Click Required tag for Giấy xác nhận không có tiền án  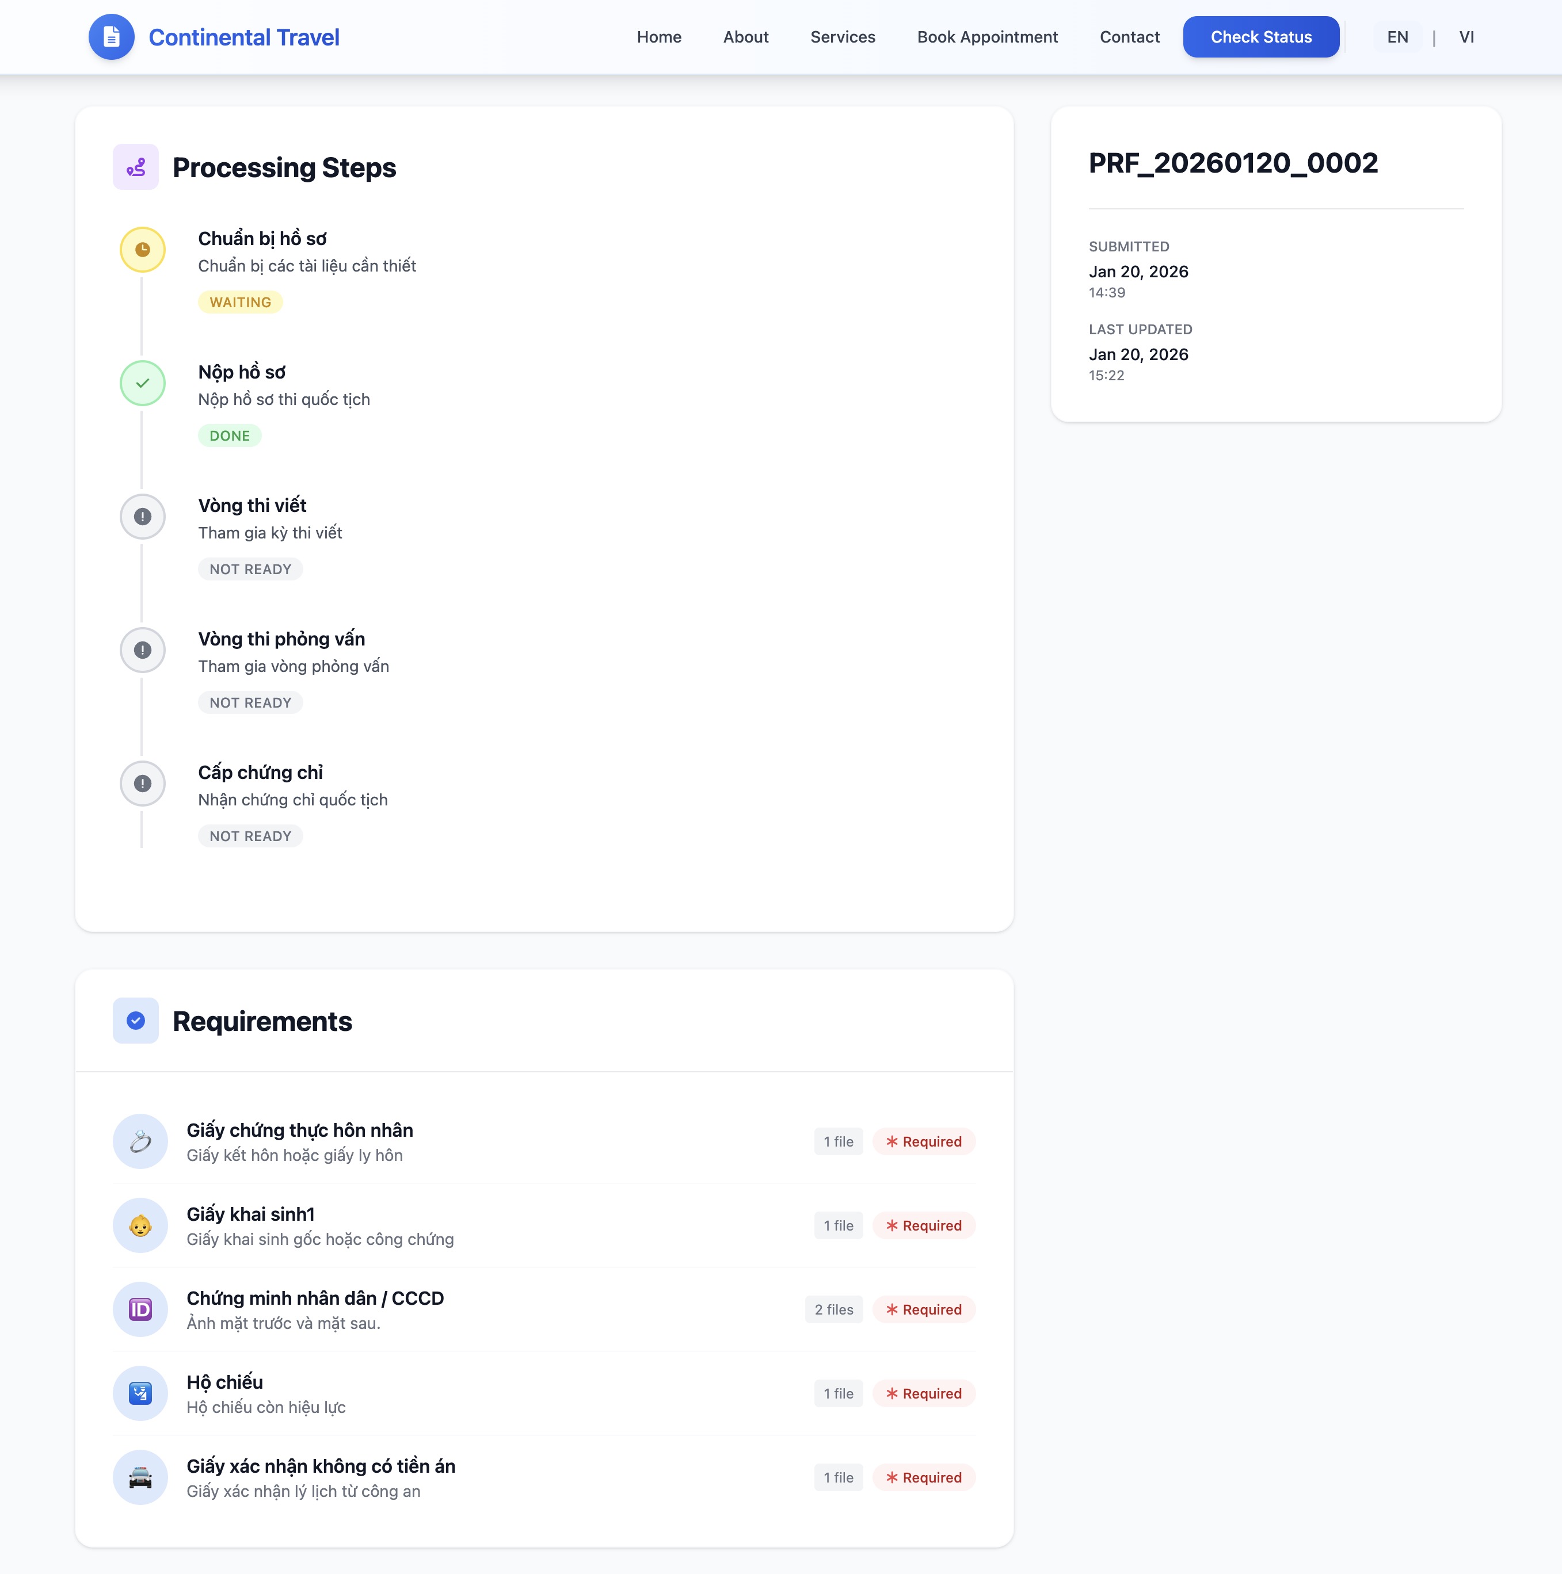pos(924,1477)
